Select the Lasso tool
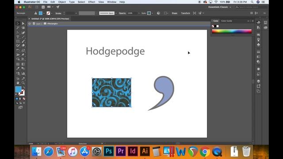 tap(23, 28)
